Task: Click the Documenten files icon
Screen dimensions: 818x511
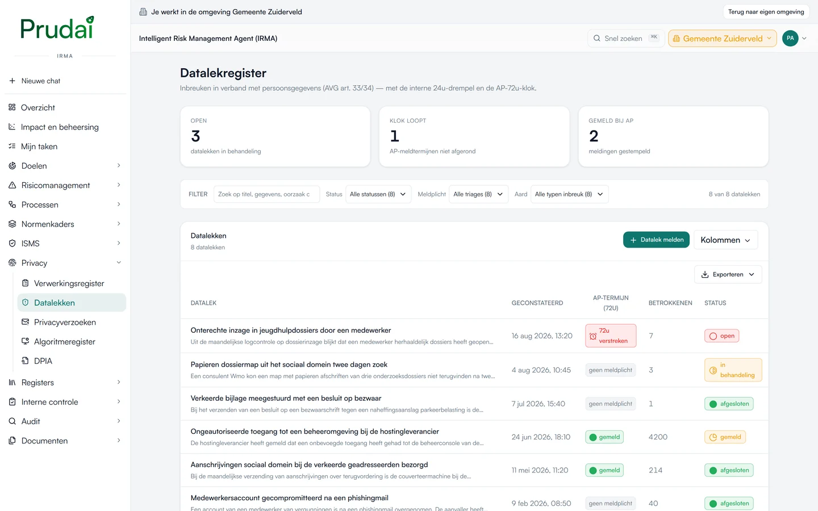Action: pyautogui.click(x=12, y=441)
